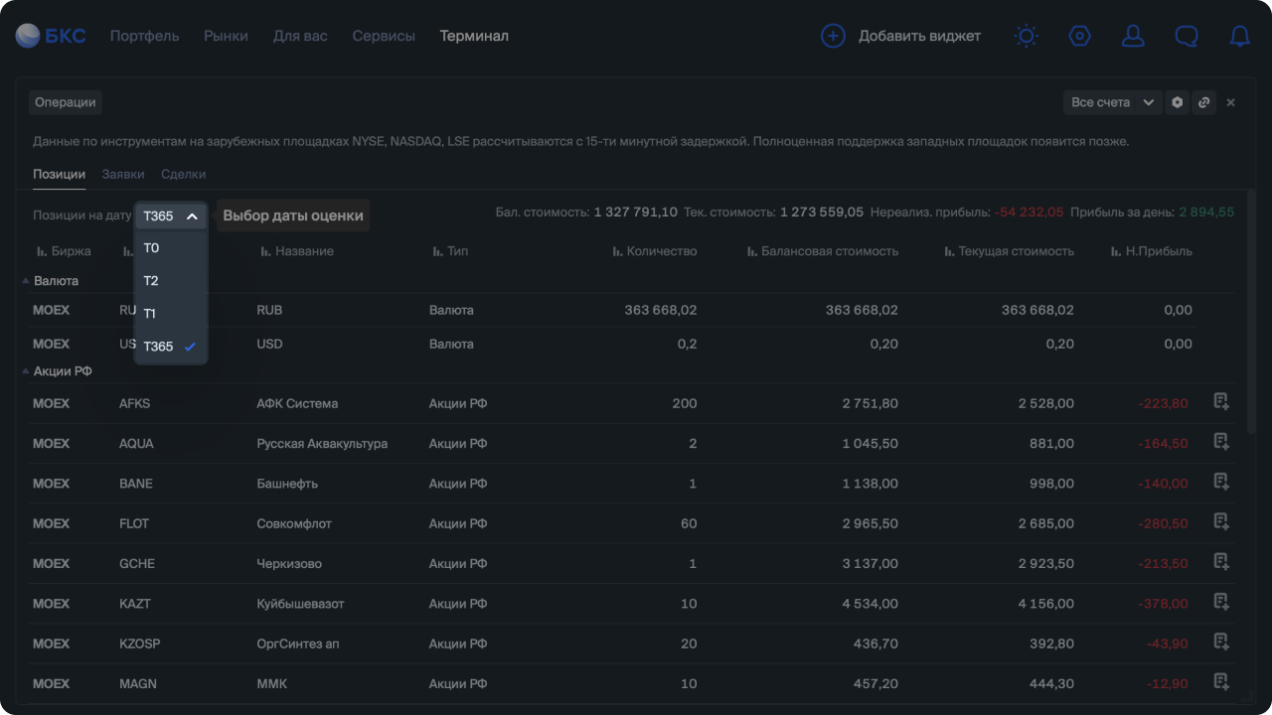Click the note icon in MAGN row
This screenshot has height=715, width=1272.
tap(1221, 681)
